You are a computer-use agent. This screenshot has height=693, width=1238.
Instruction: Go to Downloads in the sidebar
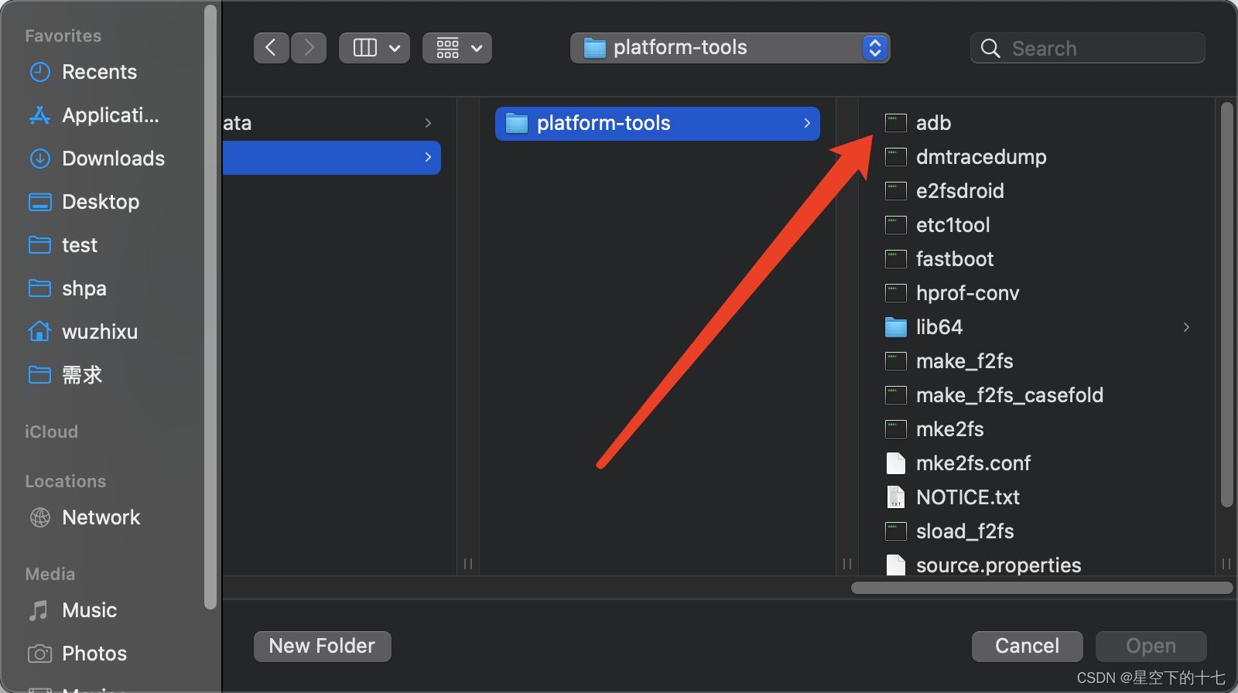[113, 159]
